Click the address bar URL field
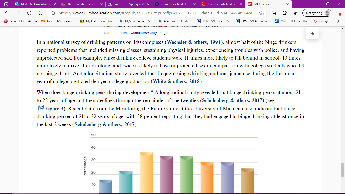345x194 pixels. 157,13
